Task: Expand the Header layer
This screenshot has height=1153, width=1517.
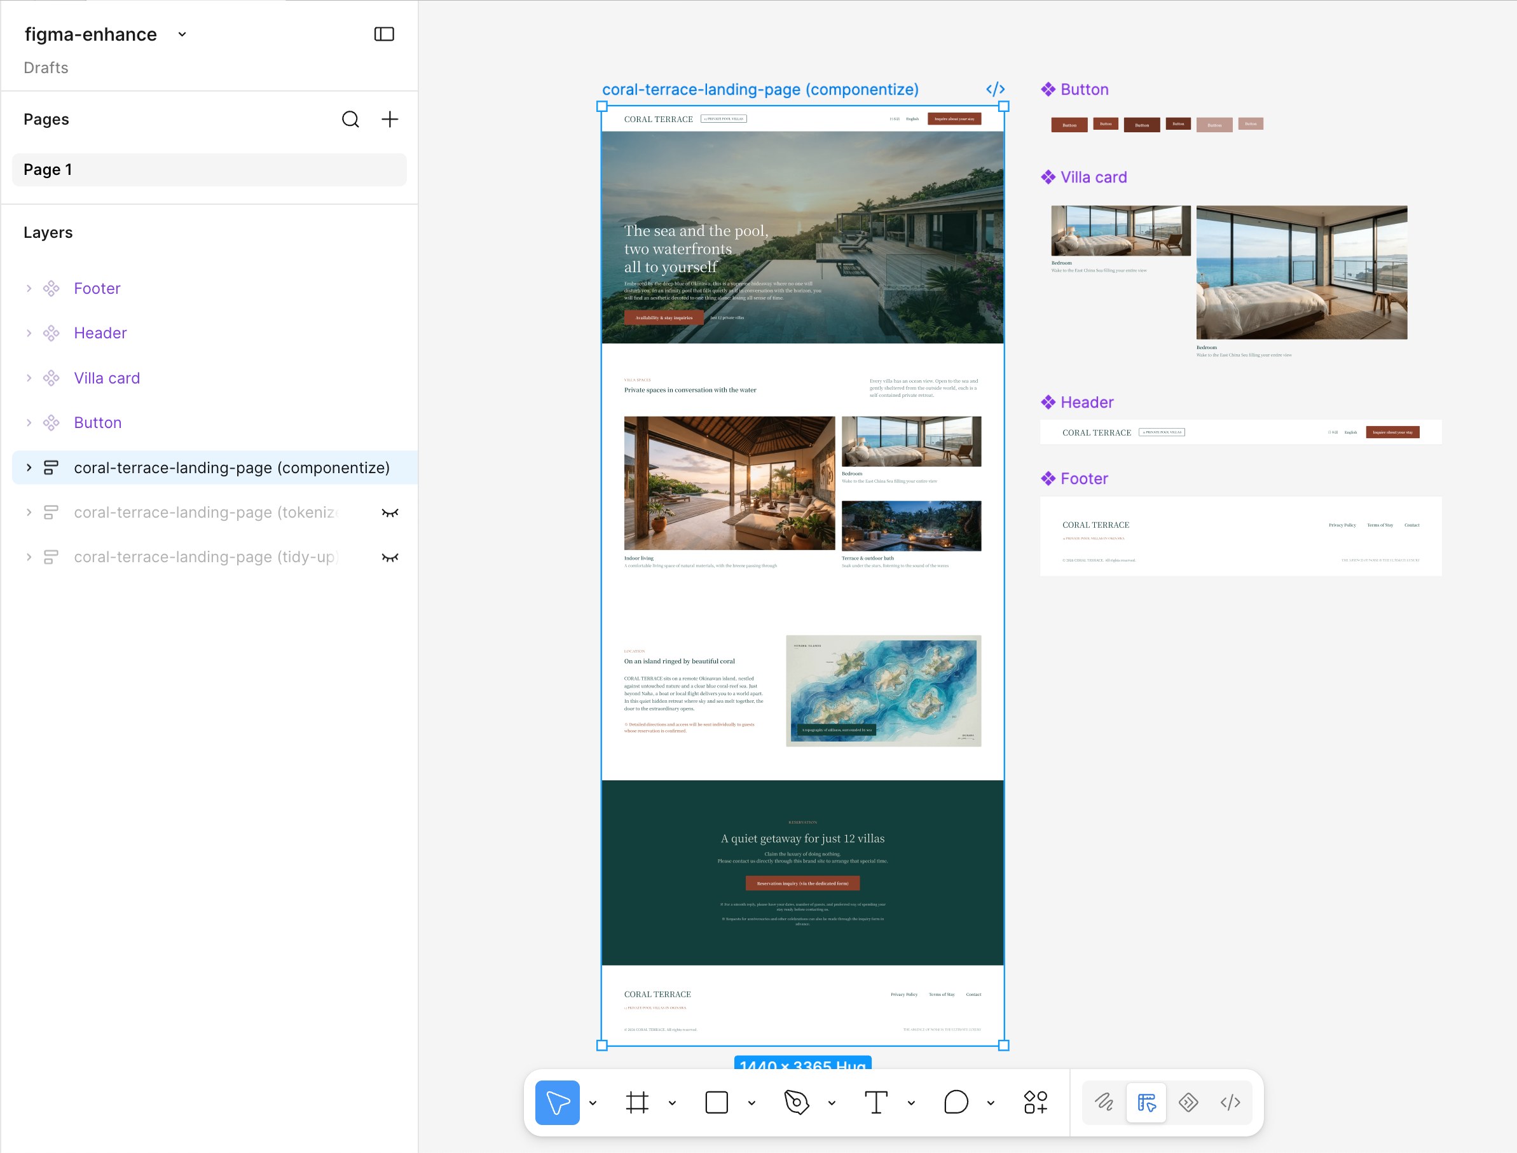Action: [x=29, y=333]
